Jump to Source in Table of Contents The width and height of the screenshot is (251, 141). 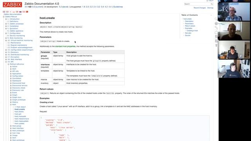(x=187, y=35)
